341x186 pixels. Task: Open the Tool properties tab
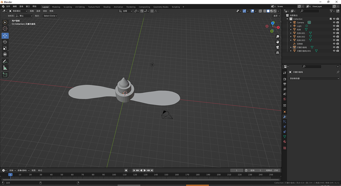285,72
